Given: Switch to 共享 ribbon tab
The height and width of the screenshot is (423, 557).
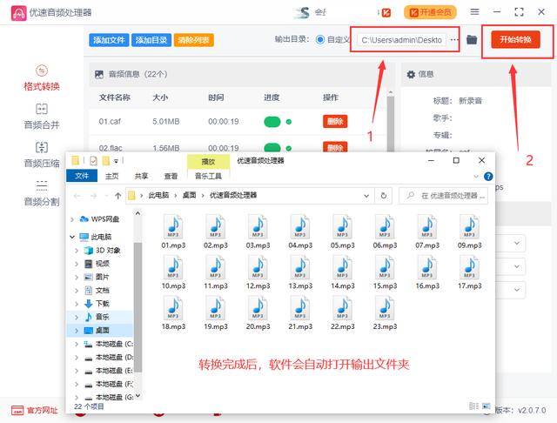Looking at the screenshot, I should [141, 176].
